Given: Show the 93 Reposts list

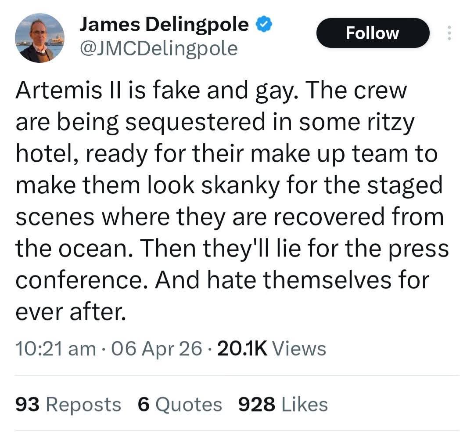Looking at the screenshot, I should coord(68,405).
